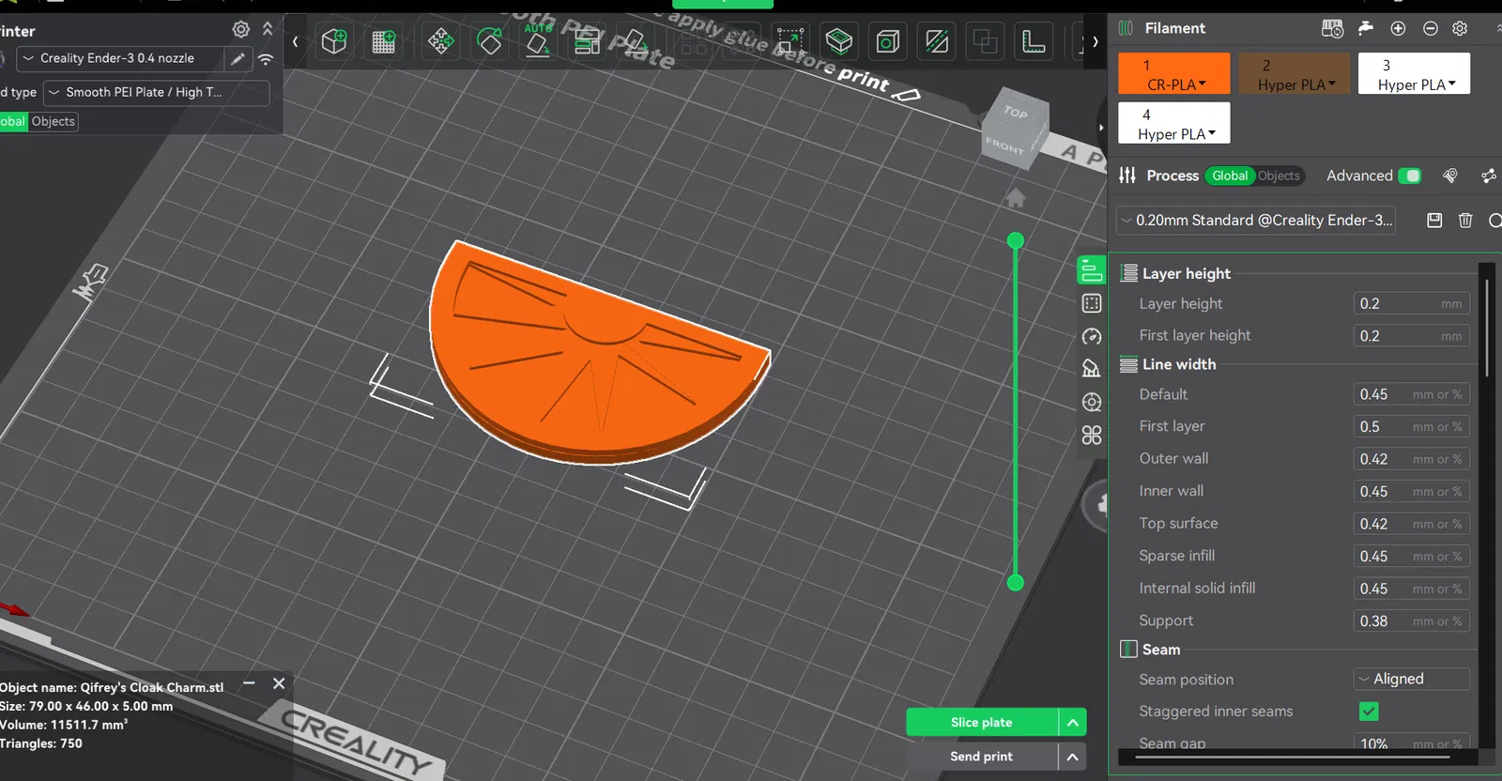Screen dimensions: 1502x781
Task: Click the Cut tool icon
Action: 937,41
